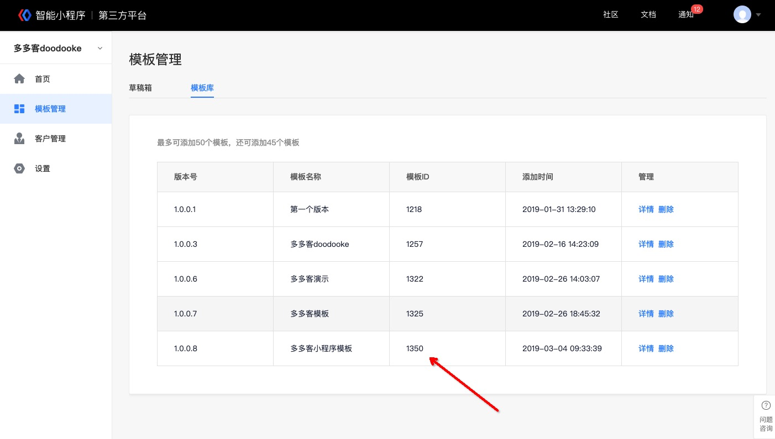The image size is (775, 439).
Task: Click template name 多多客doodooke in table
Action: pos(320,244)
